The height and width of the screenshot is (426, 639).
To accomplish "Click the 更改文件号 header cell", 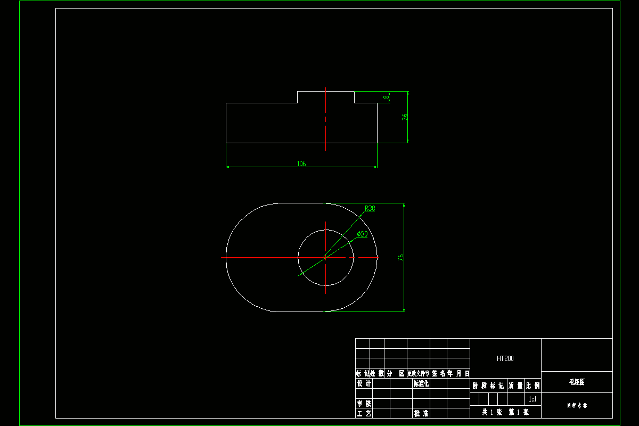I will point(419,373).
